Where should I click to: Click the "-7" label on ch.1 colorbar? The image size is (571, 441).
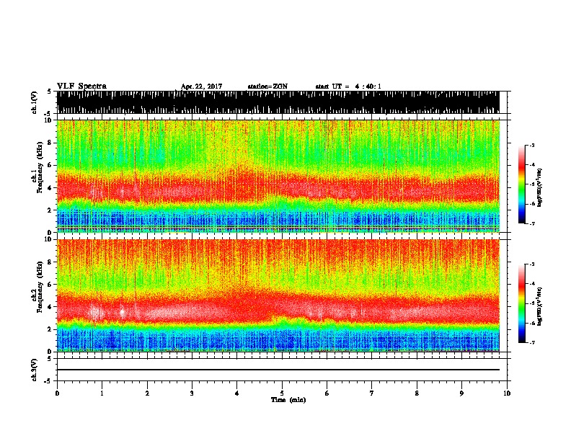pyautogui.click(x=532, y=223)
